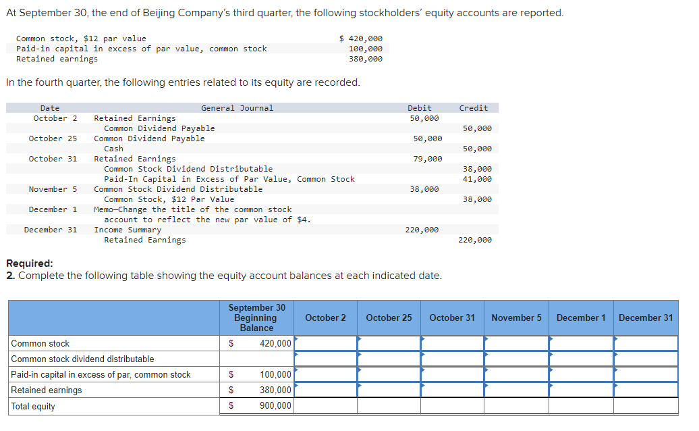The width and height of the screenshot is (699, 431).
Task: Focus Retained earnings cell for November 5
Action: click(516, 390)
